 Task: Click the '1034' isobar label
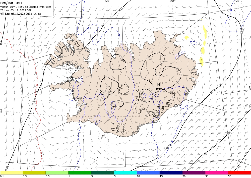pyautogui.click(x=177, y=69)
